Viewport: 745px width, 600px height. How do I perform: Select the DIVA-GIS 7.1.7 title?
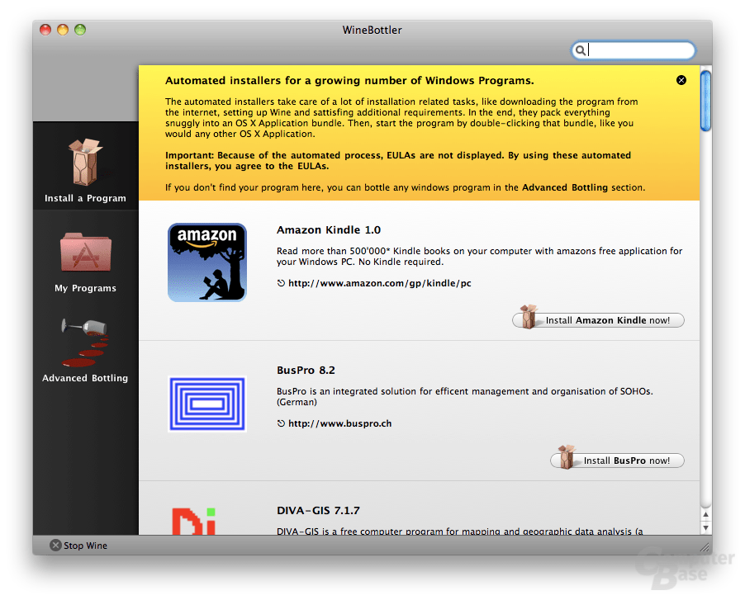(318, 510)
